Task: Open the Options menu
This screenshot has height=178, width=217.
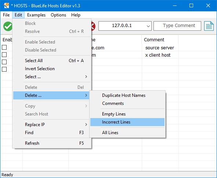Action: (x=58, y=15)
